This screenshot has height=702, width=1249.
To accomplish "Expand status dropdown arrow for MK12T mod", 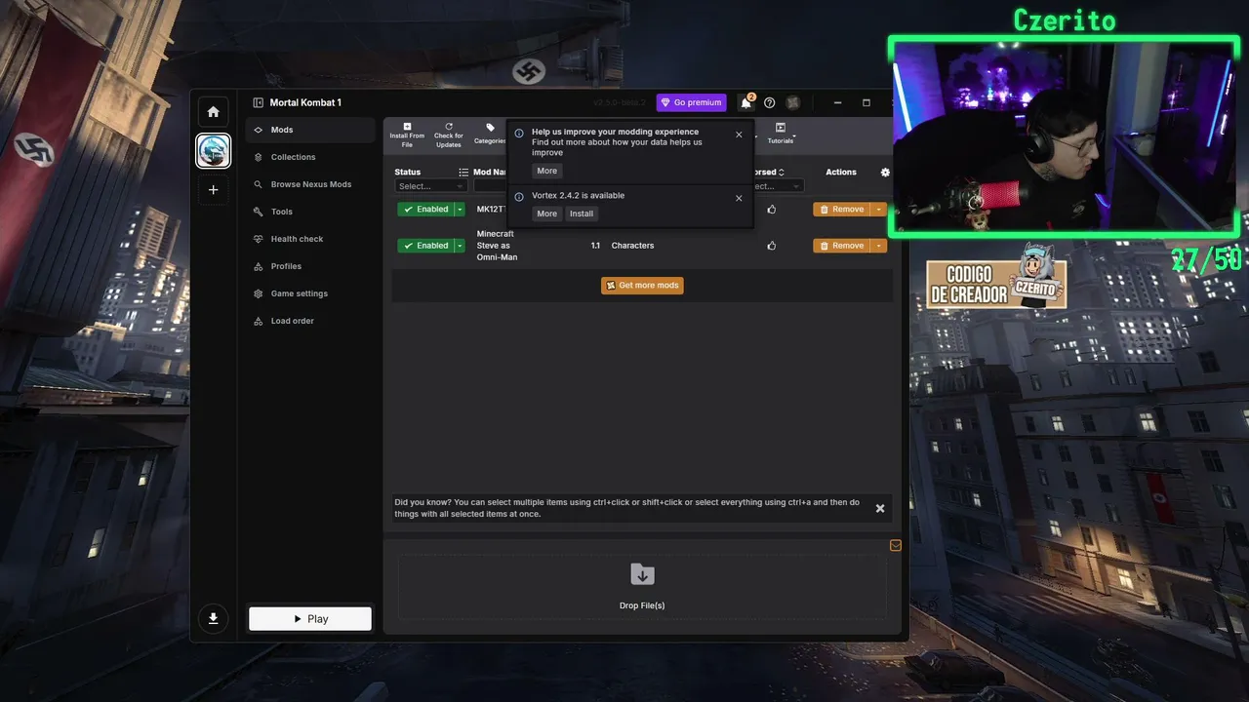I will pos(460,210).
